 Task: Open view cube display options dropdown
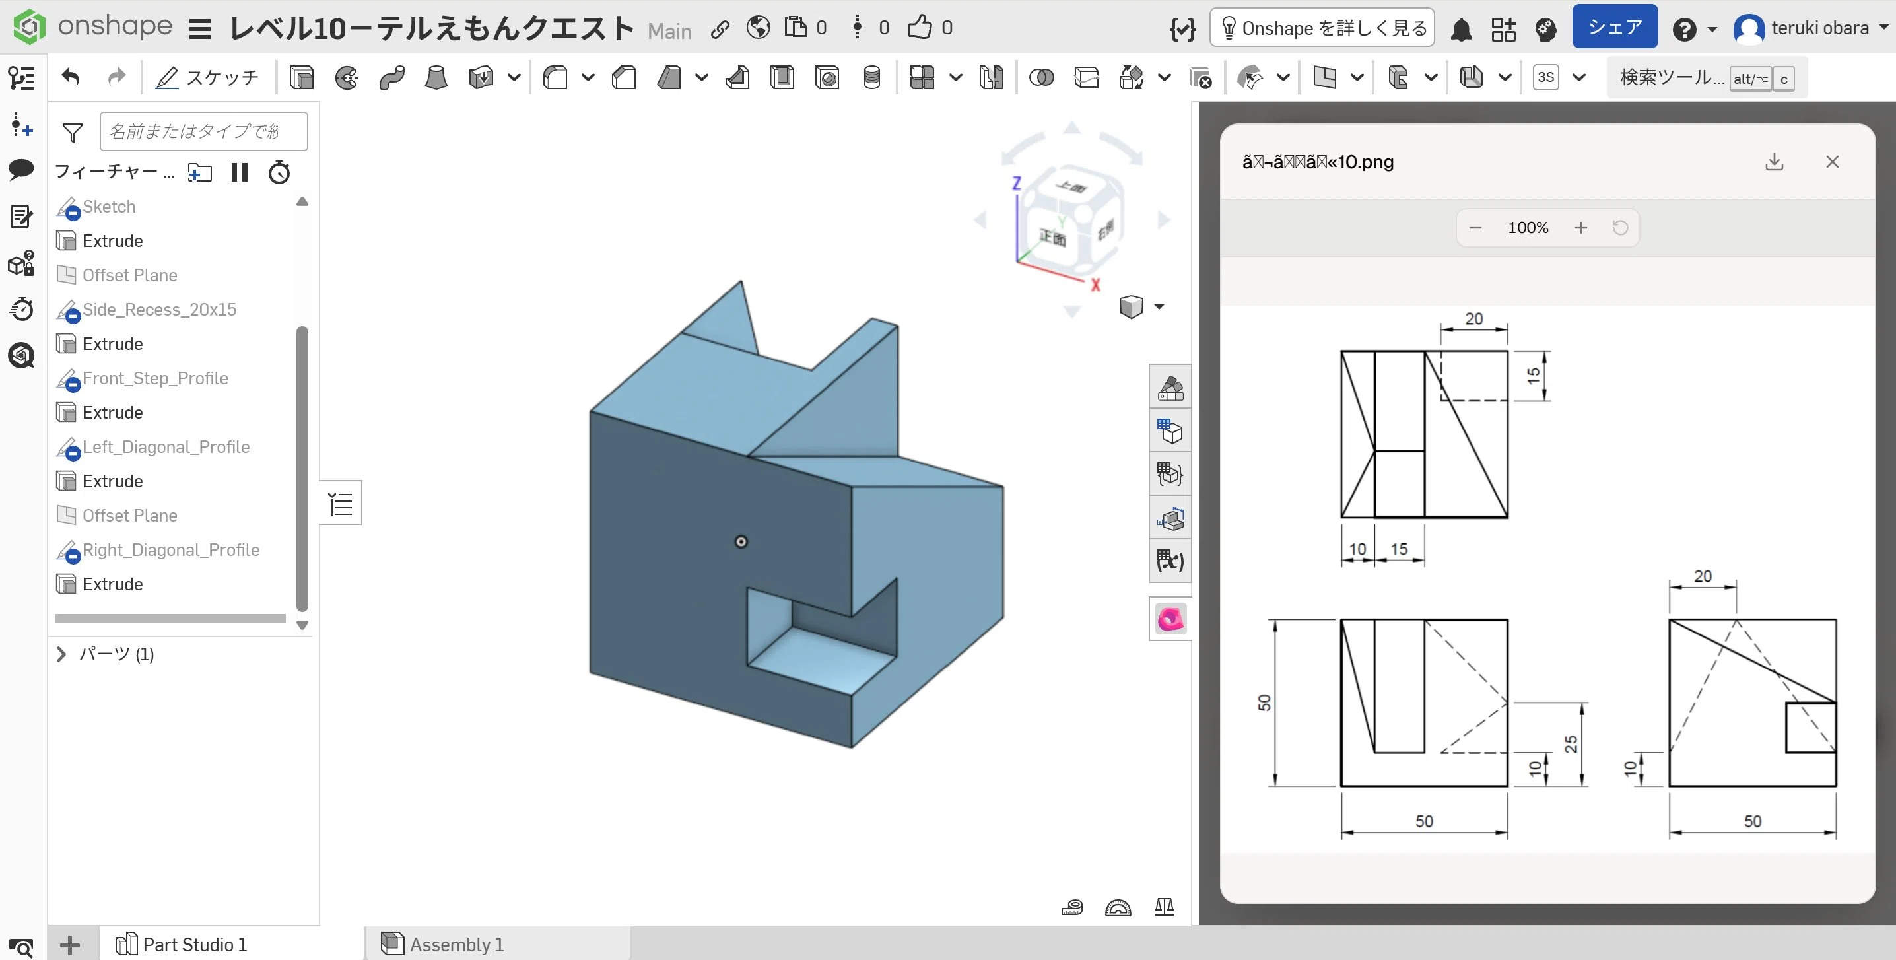tap(1159, 307)
